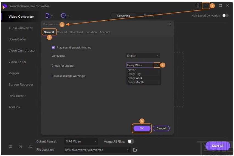Screen dimensions: 234x156
Task: Toggle High Speed Conversion switch
Action: [225, 16]
